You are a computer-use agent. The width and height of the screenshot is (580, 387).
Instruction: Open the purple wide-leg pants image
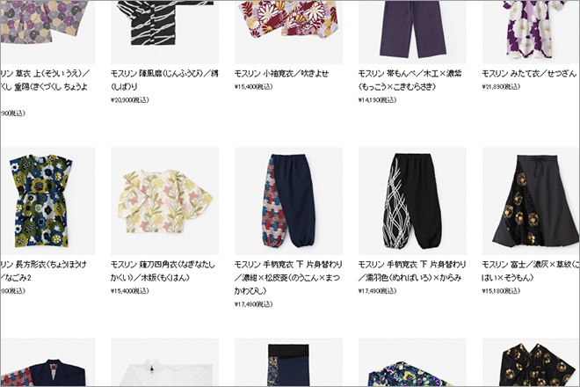pos(412,33)
